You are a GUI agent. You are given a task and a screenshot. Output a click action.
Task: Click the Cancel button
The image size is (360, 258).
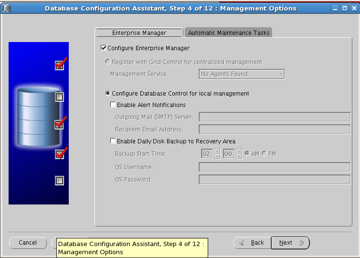coord(28,243)
